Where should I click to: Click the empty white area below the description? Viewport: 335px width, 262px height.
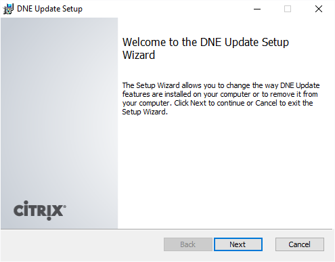pos(225,171)
